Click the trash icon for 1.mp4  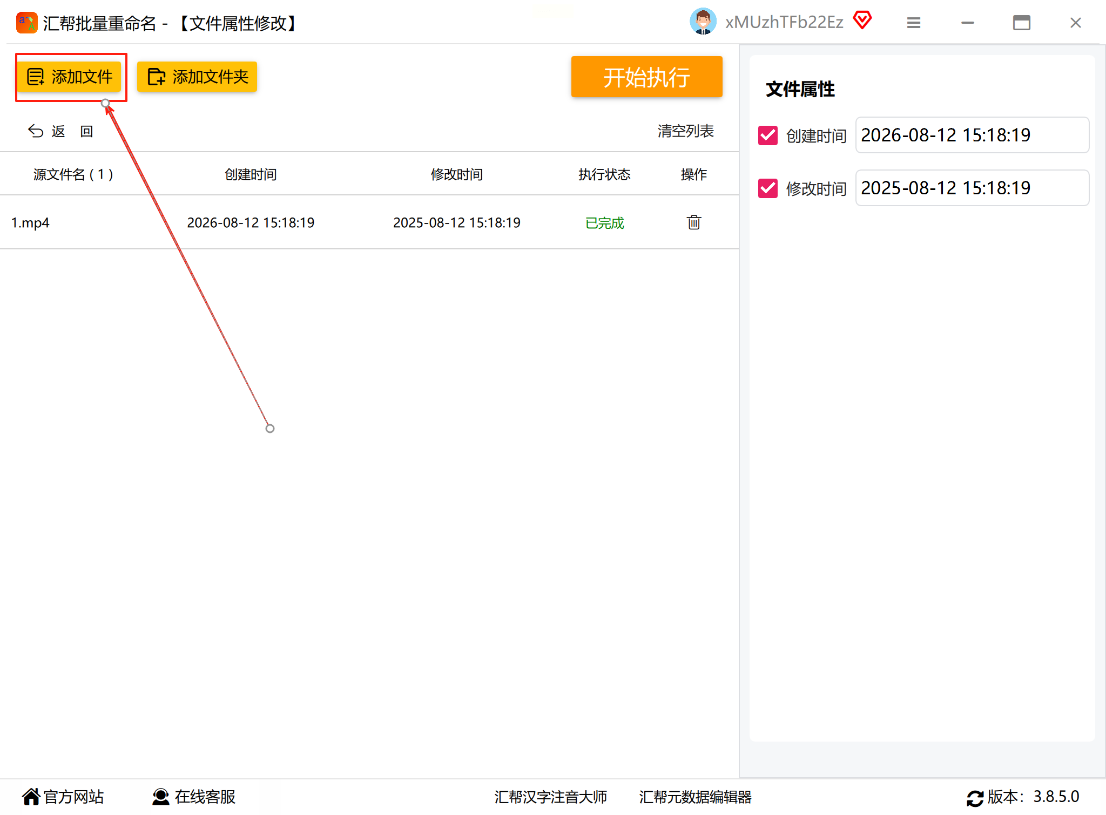693,222
